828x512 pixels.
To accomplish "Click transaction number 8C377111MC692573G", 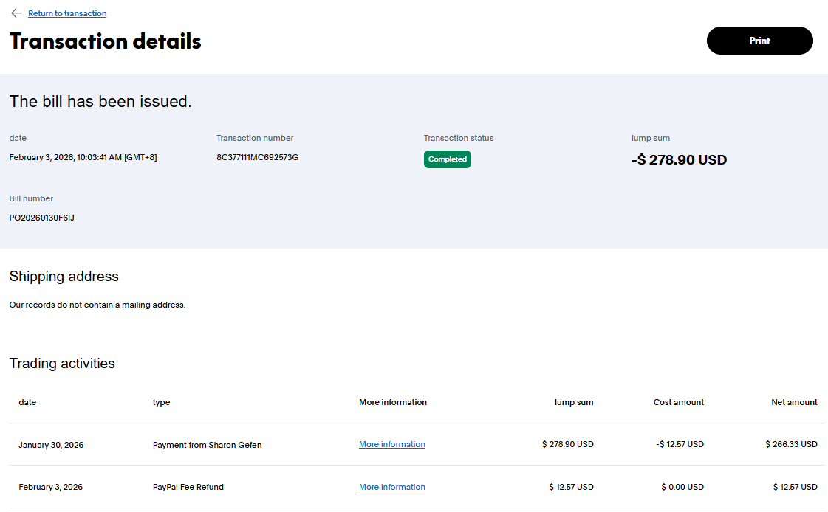I will [257, 157].
